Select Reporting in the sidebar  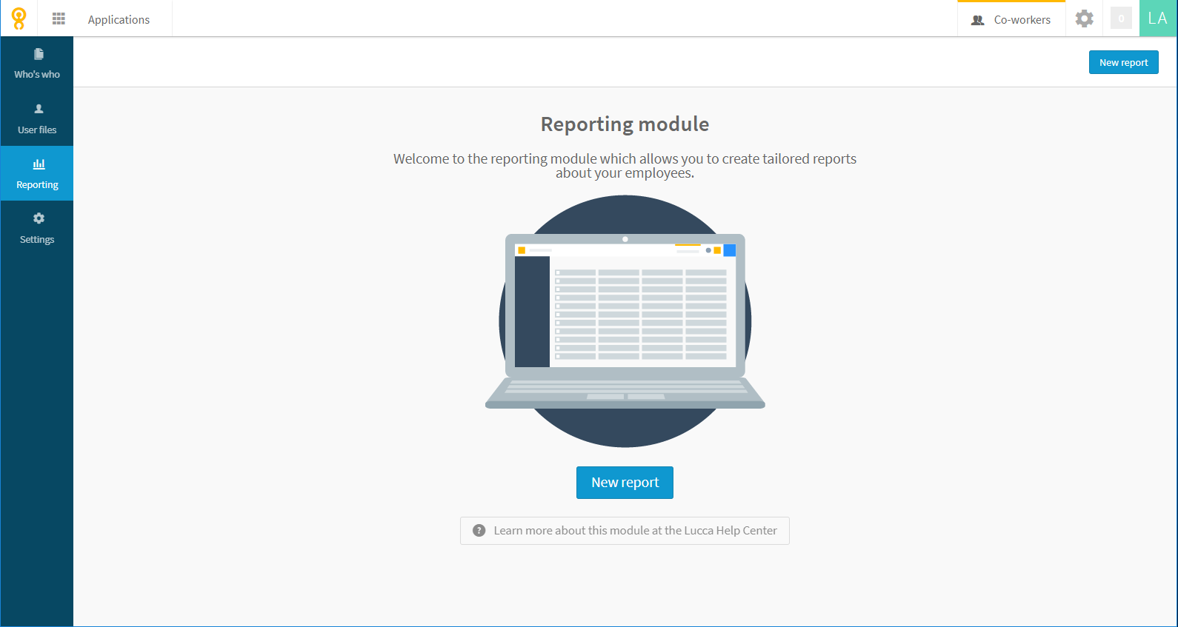coord(37,173)
